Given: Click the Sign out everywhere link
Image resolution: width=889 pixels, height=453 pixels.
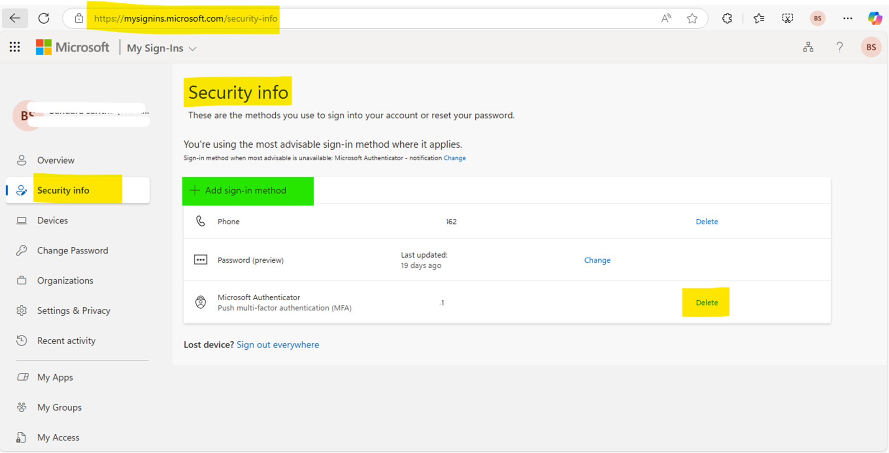Looking at the screenshot, I should pos(278,344).
